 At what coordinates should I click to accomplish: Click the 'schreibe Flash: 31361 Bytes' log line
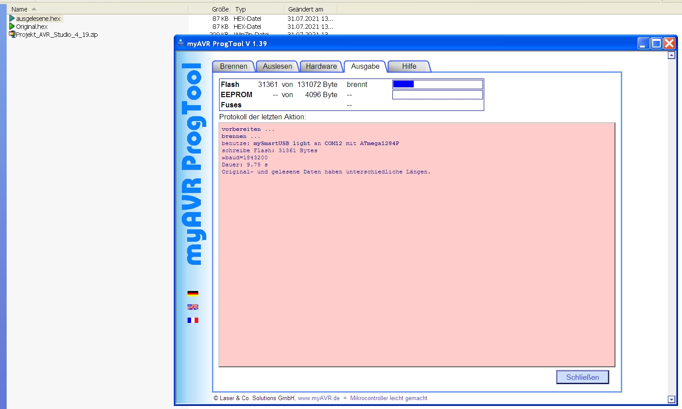[x=270, y=150]
